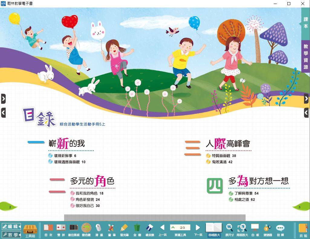
Task: Click the right-side right-pointing chevron
Action: (x=306, y=99)
